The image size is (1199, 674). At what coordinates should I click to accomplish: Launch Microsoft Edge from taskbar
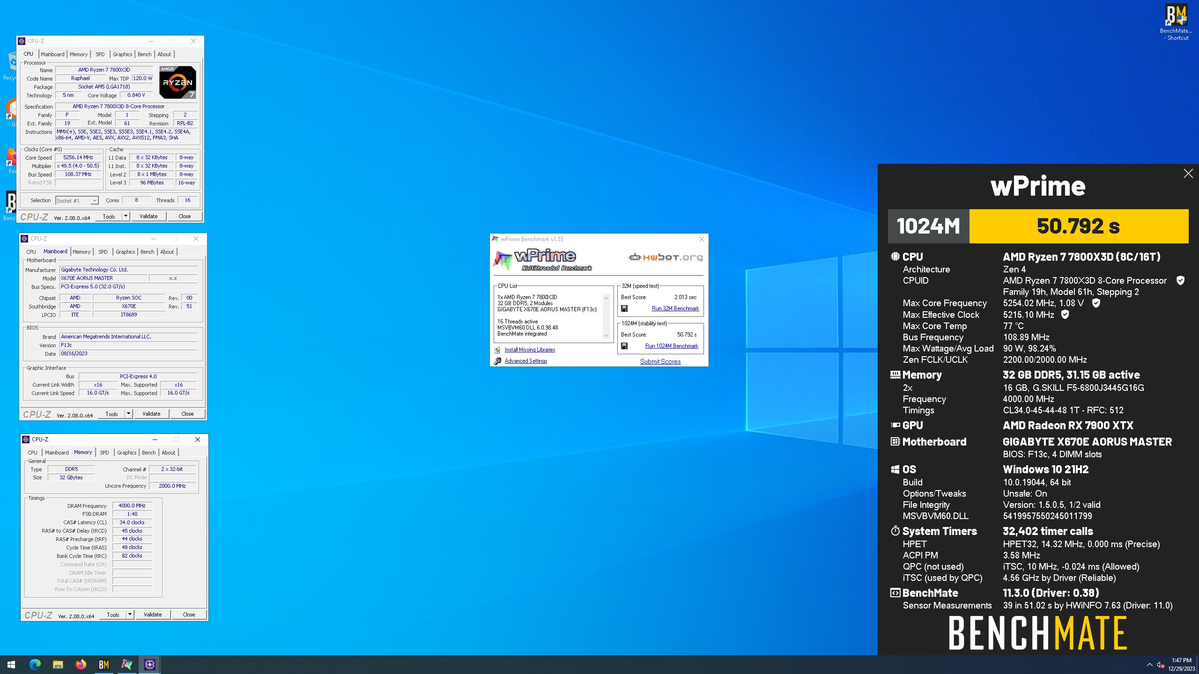[35, 664]
